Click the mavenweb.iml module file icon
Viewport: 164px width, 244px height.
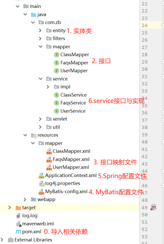click(x=19, y=224)
